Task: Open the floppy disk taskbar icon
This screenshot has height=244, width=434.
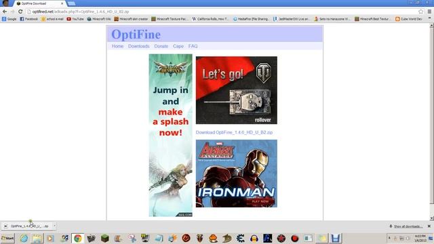Action: 336,238
